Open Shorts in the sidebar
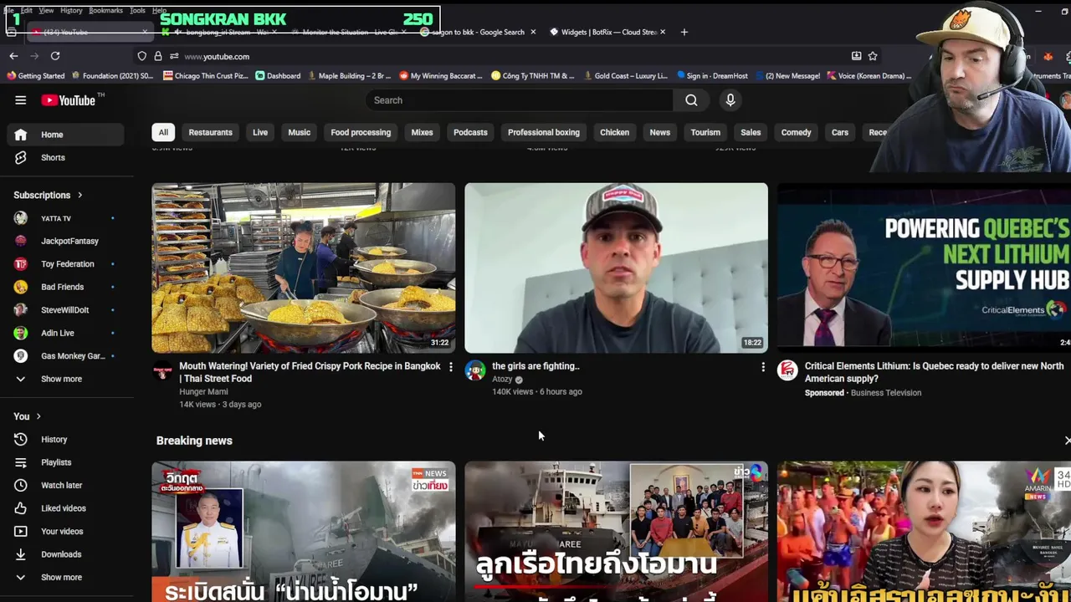1071x602 pixels. tap(65, 157)
